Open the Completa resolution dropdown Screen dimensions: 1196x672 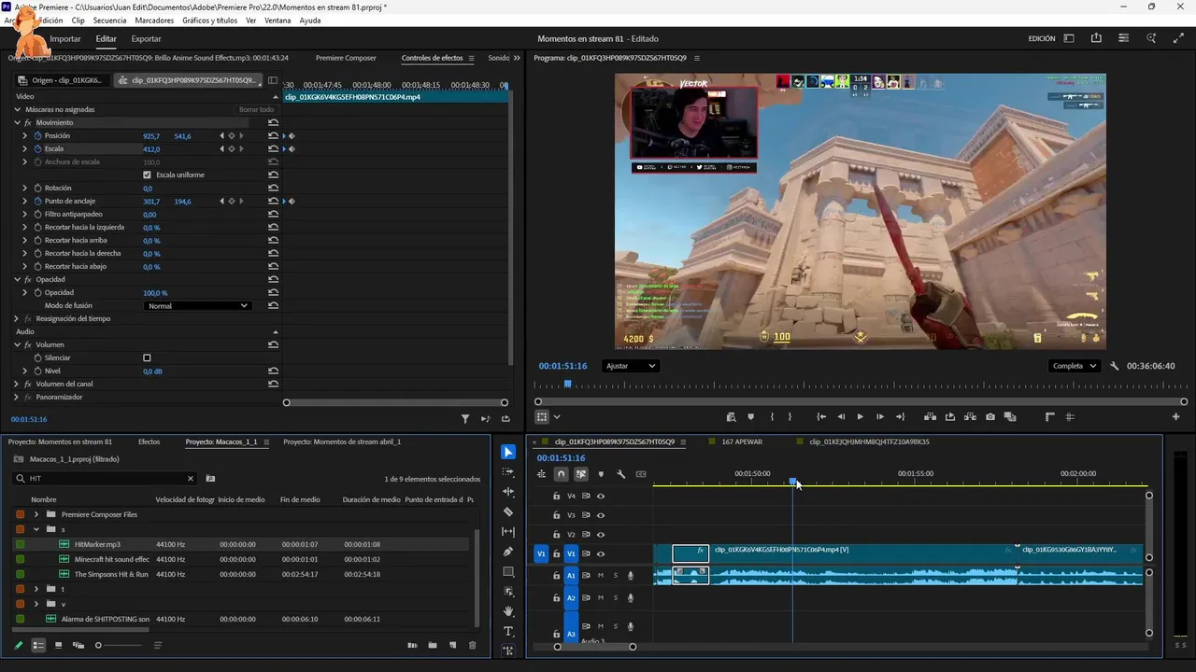1075,366
